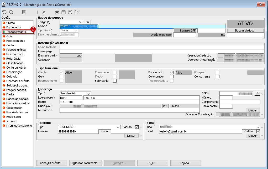Image resolution: width=268 pixels, height=169 pixels.
Task: Click the SPC button
Action: 153,163
